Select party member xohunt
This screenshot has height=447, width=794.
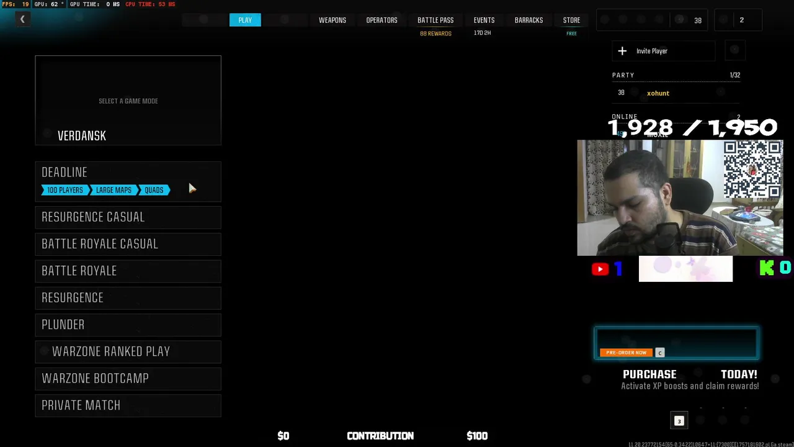tap(658, 93)
